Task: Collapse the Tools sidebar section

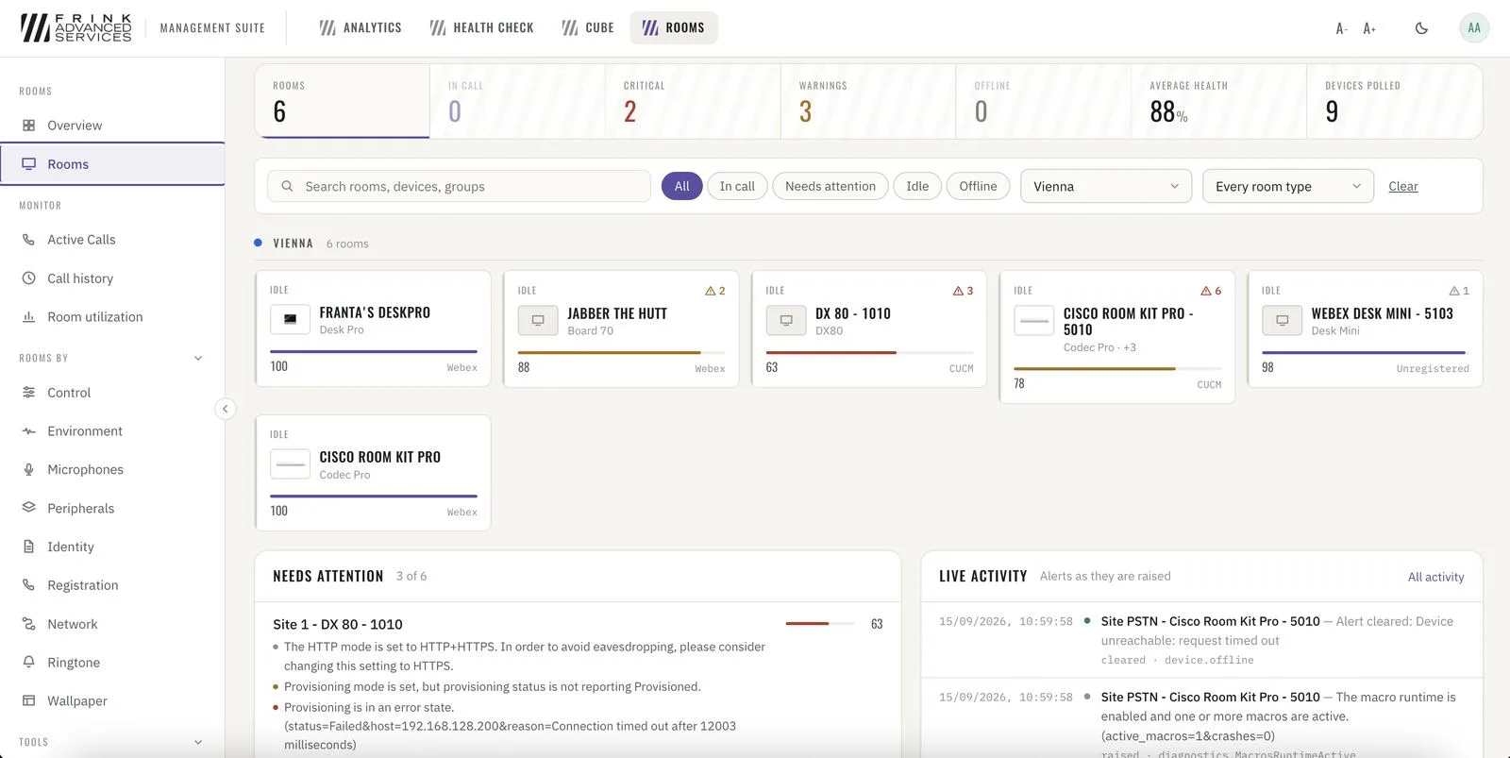Action: coord(198,742)
